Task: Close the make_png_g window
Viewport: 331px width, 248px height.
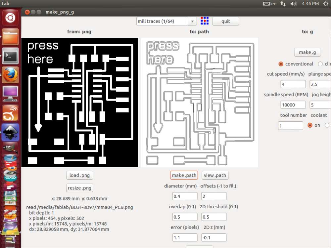Action: pos(27,12)
